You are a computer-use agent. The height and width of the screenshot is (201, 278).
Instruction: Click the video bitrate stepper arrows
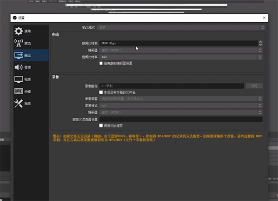[260, 43]
